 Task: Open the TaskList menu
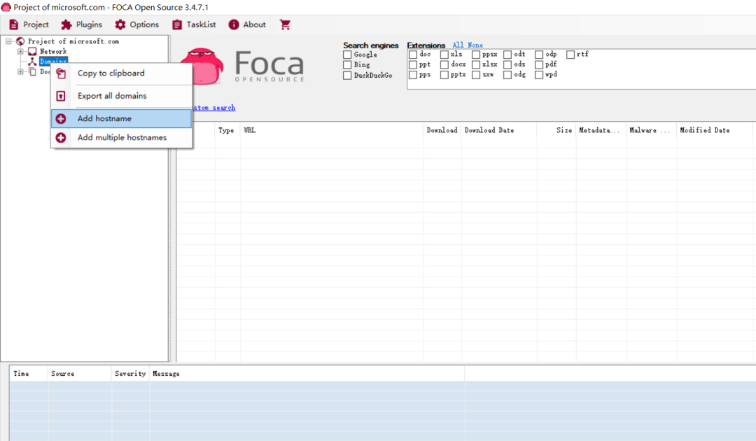(195, 24)
